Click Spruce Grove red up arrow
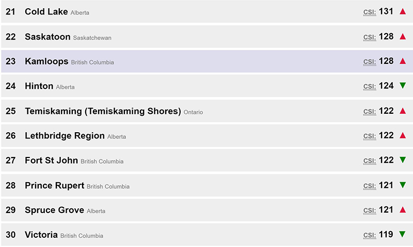Image resolution: width=413 pixels, height=247 pixels. pyautogui.click(x=403, y=210)
